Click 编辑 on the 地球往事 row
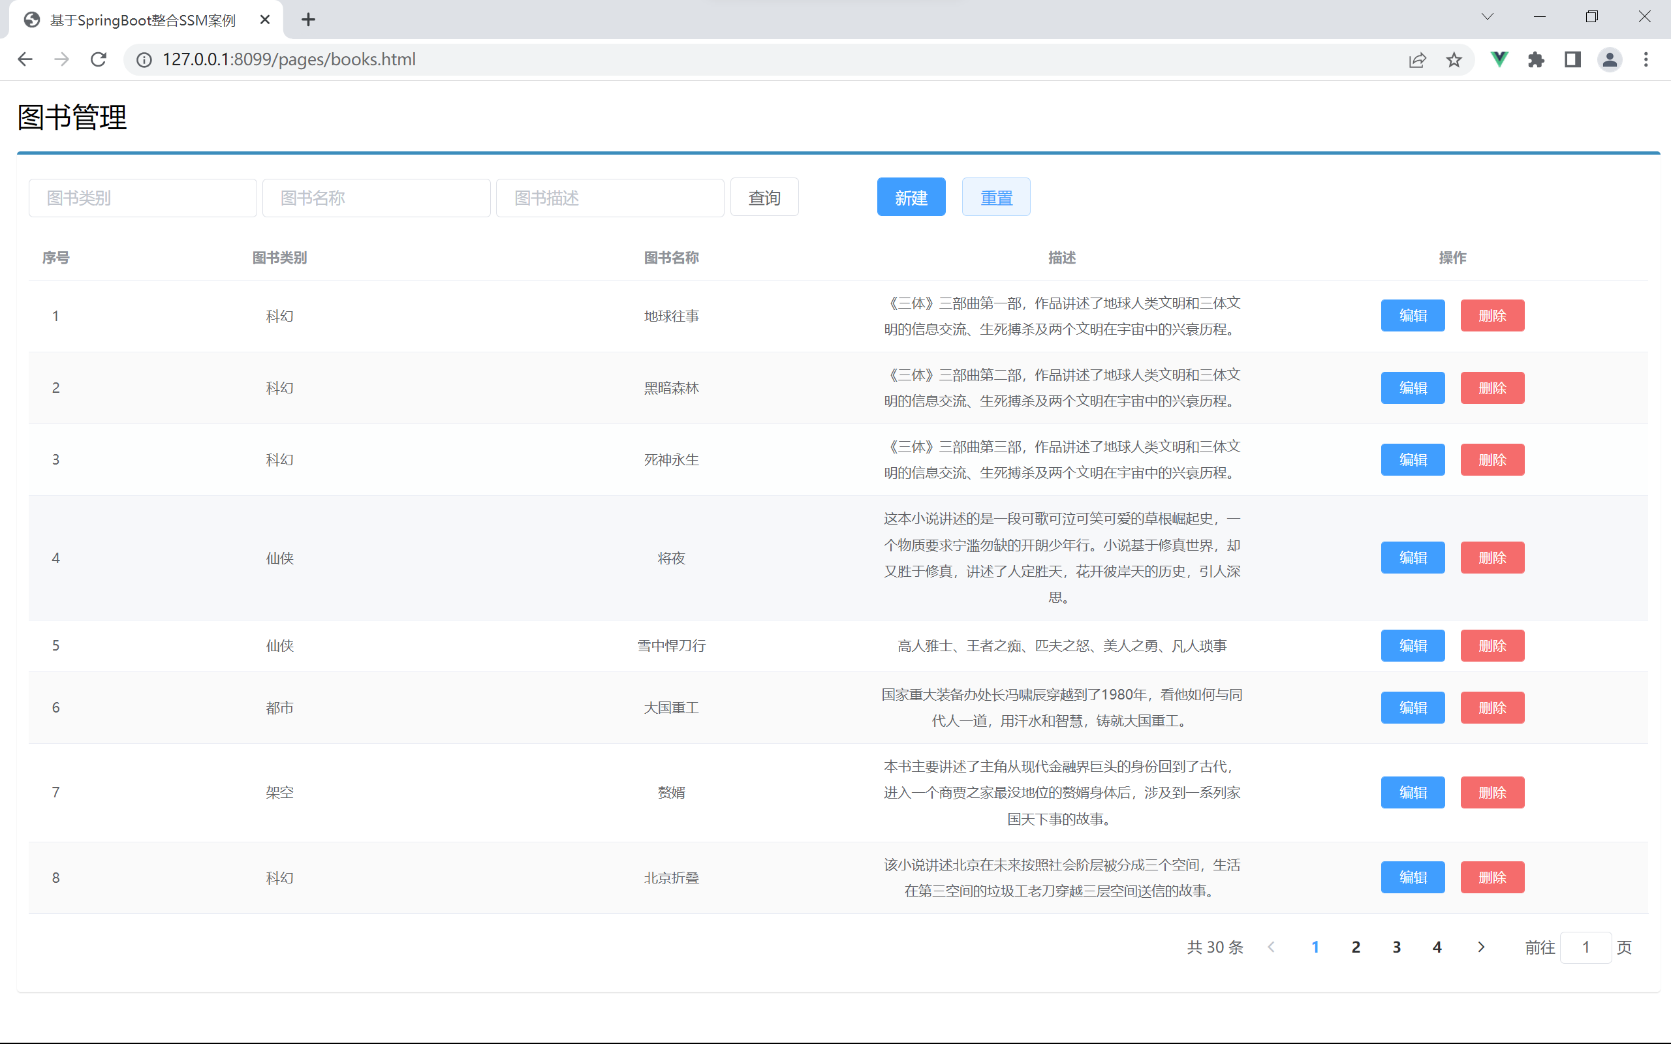Viewport: 1671px width, 1044px height. coord(1413,316)
